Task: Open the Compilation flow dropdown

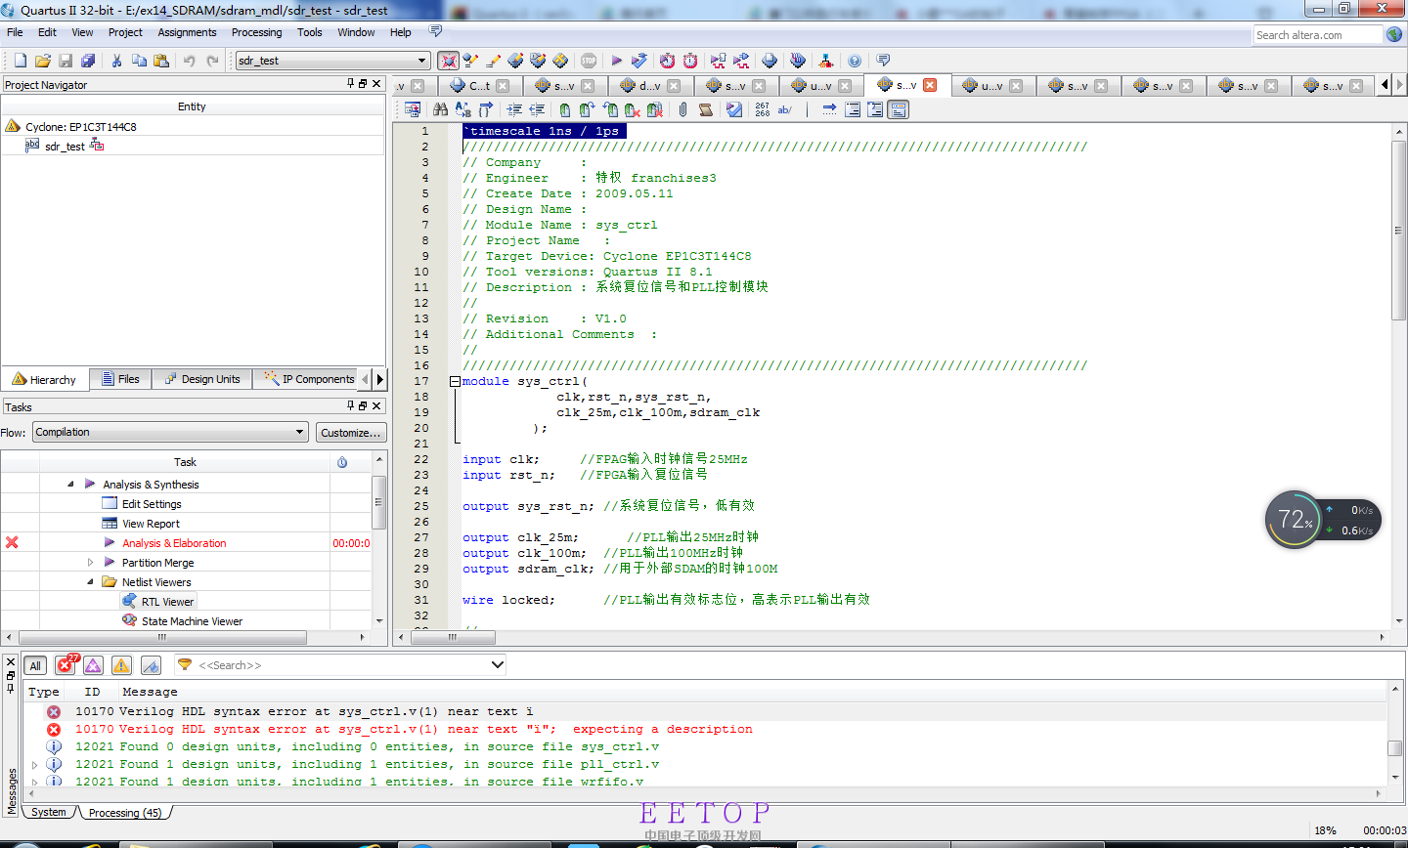Action: 171,432
